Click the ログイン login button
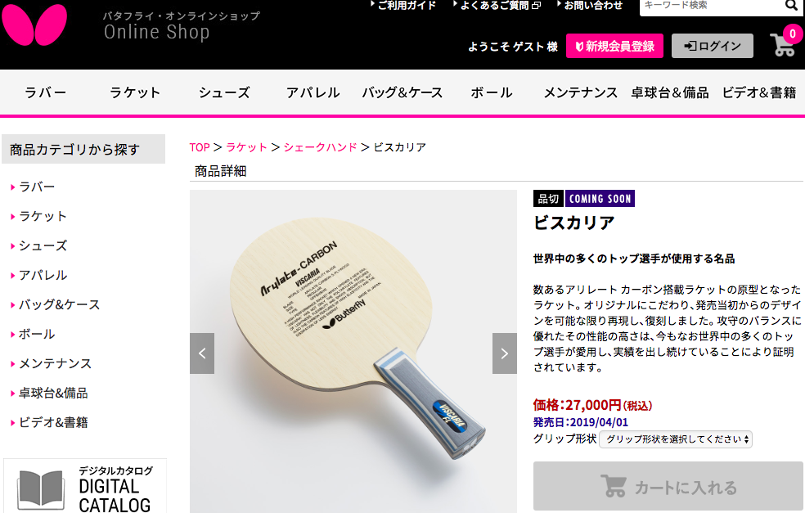 [712, 46]
